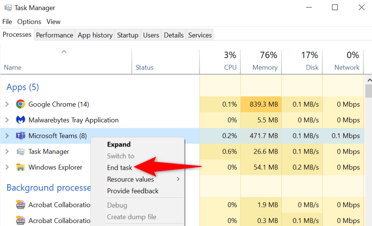Click the Microsoft Teams icon

tap(20, 136)
